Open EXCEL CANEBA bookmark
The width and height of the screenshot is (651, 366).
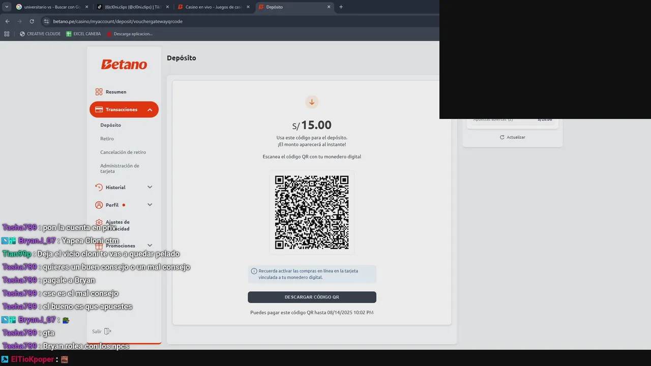click(x=83, y=34)
